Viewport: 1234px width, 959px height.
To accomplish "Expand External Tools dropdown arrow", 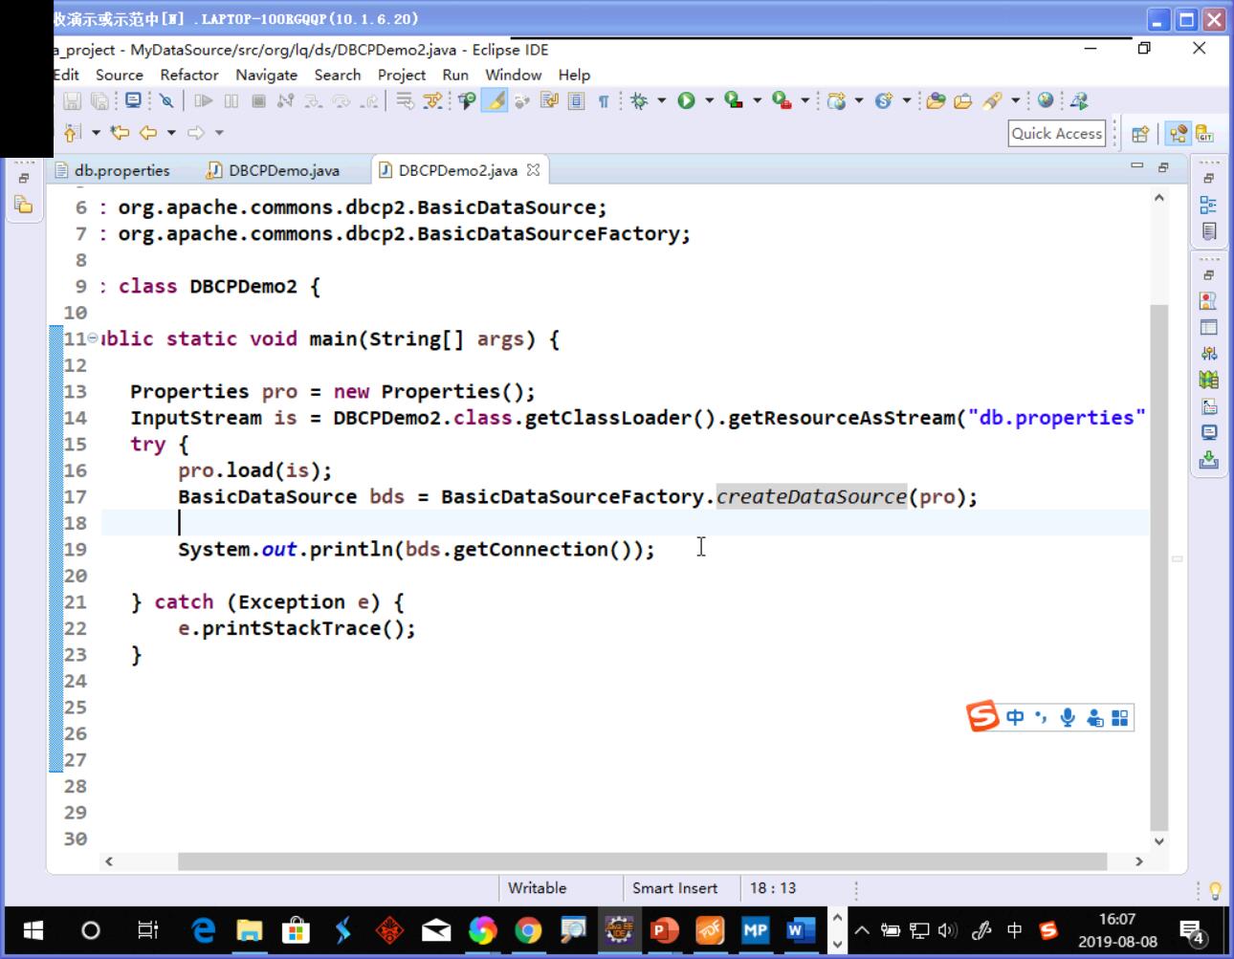I will coord(804,100).
